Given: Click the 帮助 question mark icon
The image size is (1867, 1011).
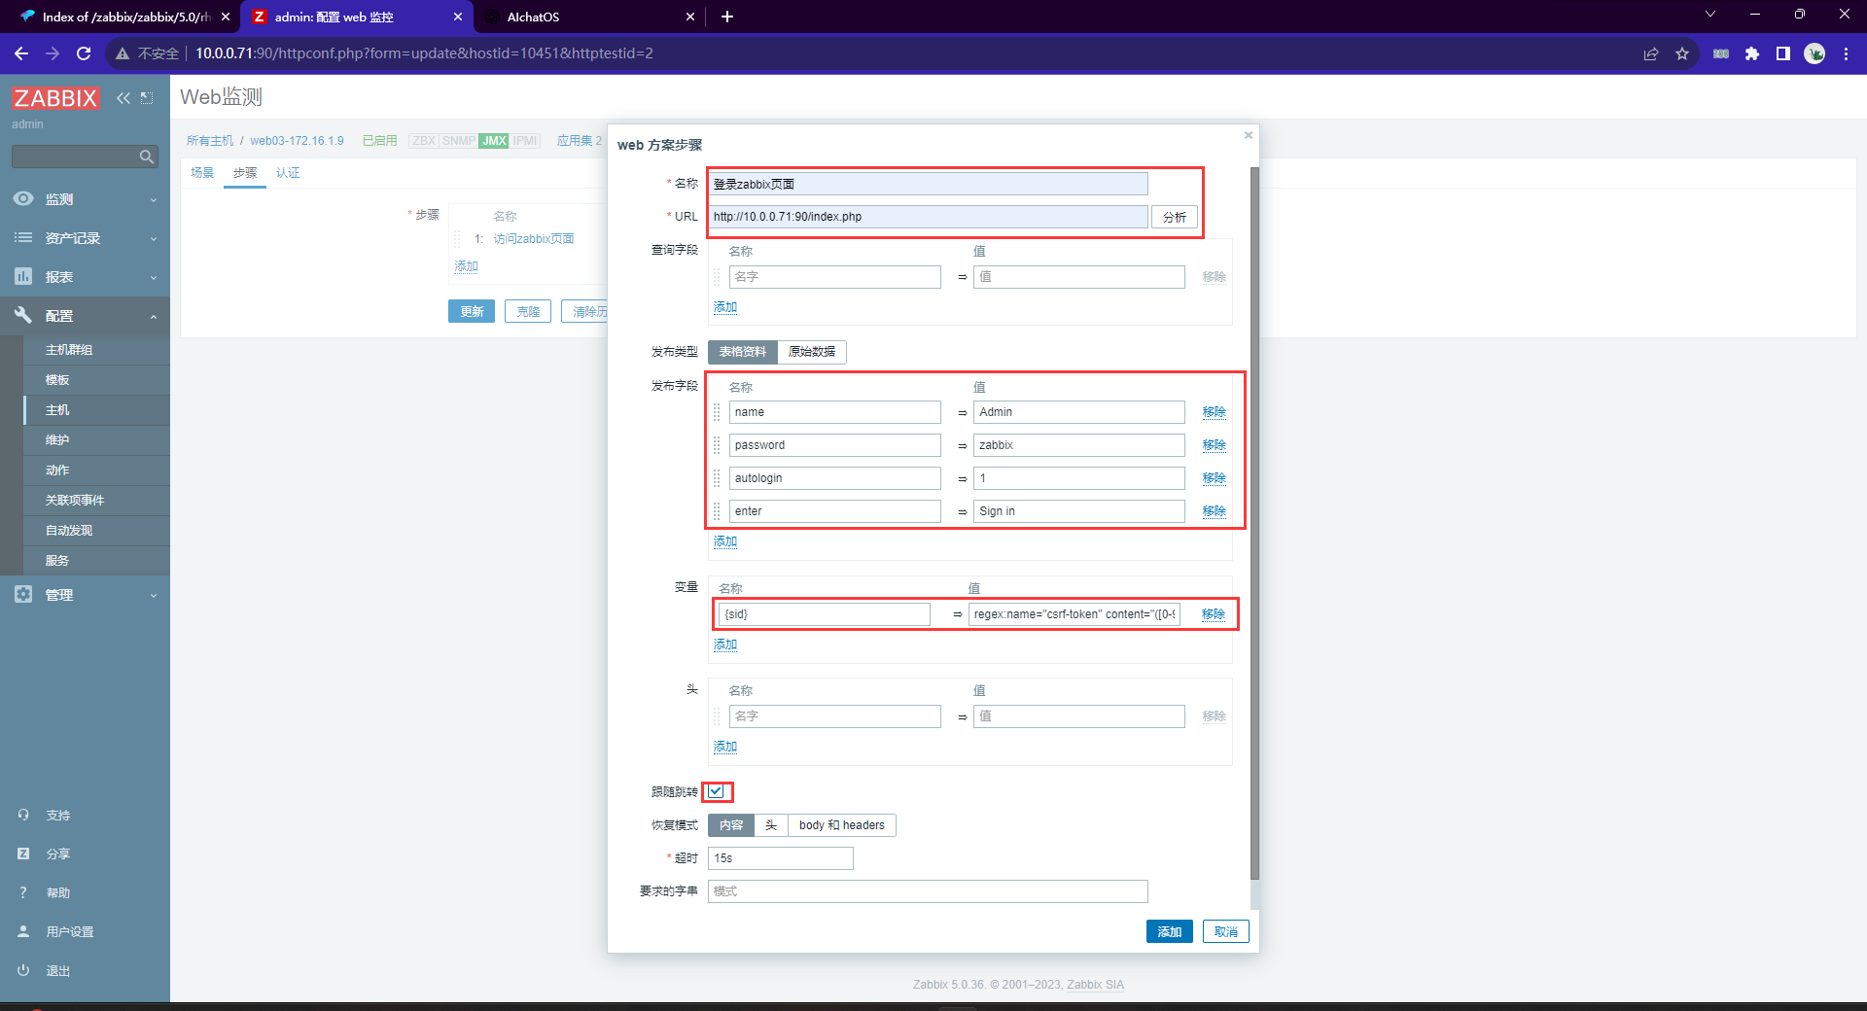Looking at the screenshot, I should tap(23, 892).
